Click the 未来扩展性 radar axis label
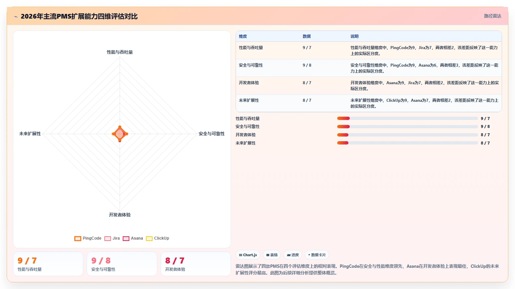 tap(30, 134)
